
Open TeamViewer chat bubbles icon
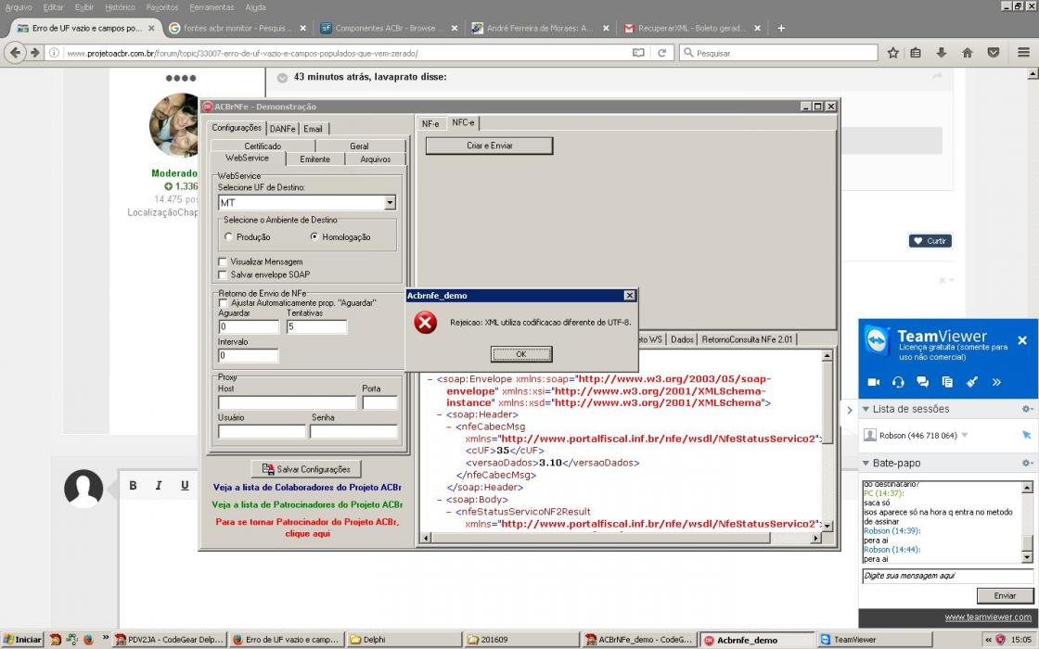point(922,382)
